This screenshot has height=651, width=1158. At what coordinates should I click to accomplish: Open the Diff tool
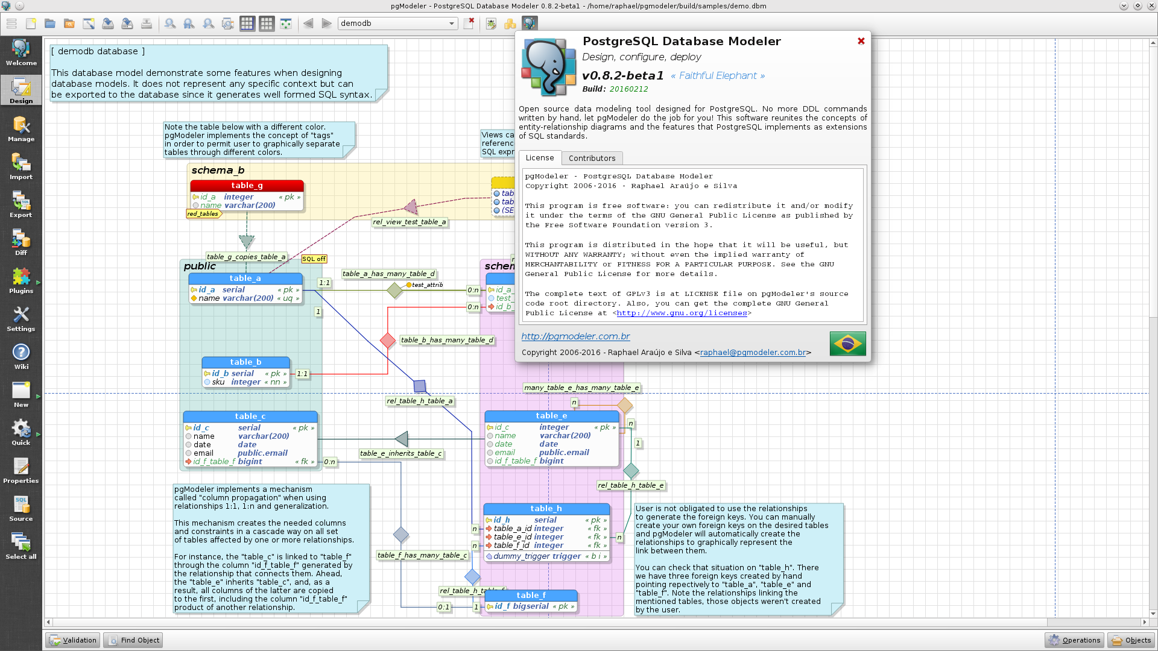pos(21,242)
